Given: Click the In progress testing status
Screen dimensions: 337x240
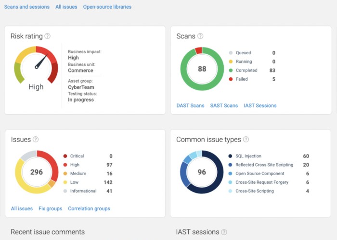Looking at the screenshot, I should tap(81, 100).
